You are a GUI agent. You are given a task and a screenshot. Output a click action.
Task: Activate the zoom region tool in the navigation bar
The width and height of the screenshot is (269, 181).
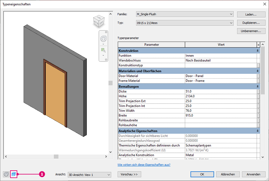tap(103, 50)
